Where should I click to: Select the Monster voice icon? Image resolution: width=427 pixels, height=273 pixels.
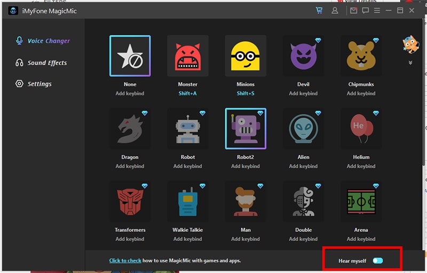click(x=187, y=57)
